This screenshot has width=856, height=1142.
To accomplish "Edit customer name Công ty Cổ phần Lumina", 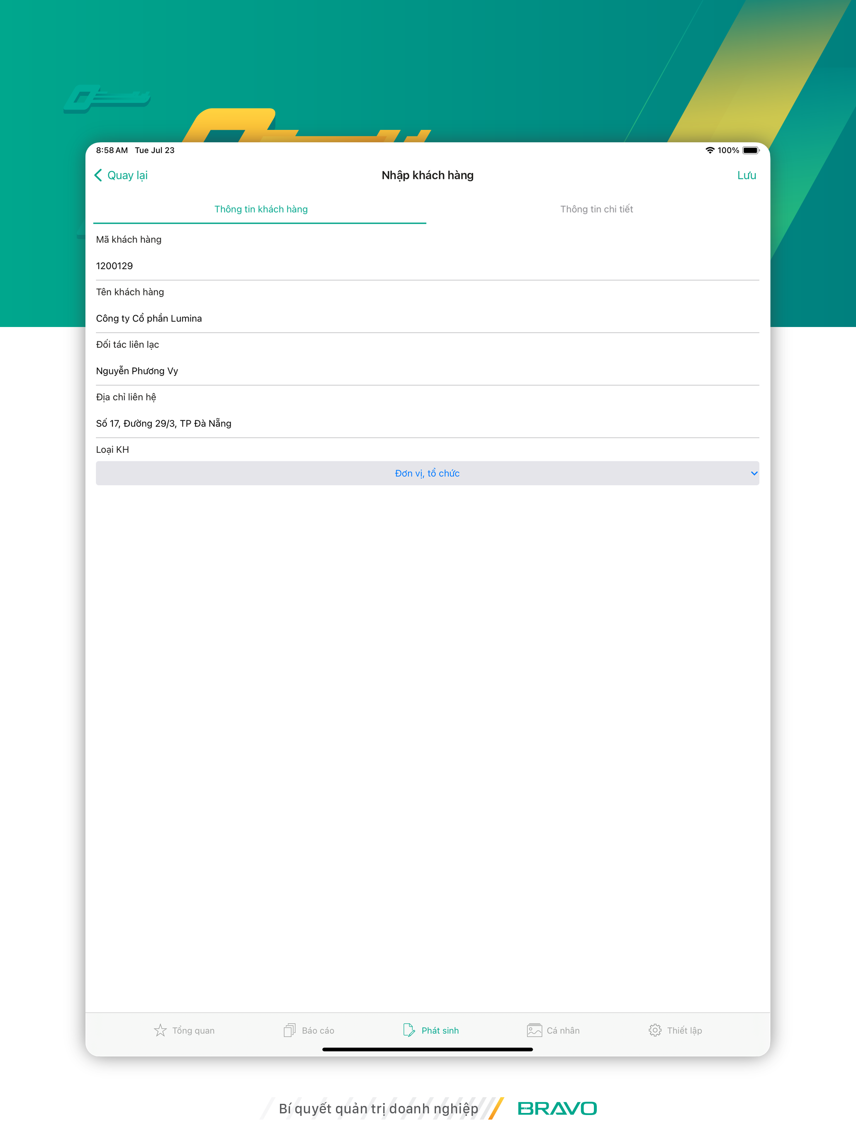I will point(427,319).
